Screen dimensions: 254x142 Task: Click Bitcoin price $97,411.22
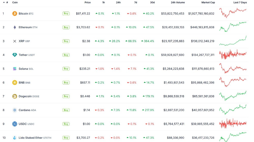click(83, 14)
